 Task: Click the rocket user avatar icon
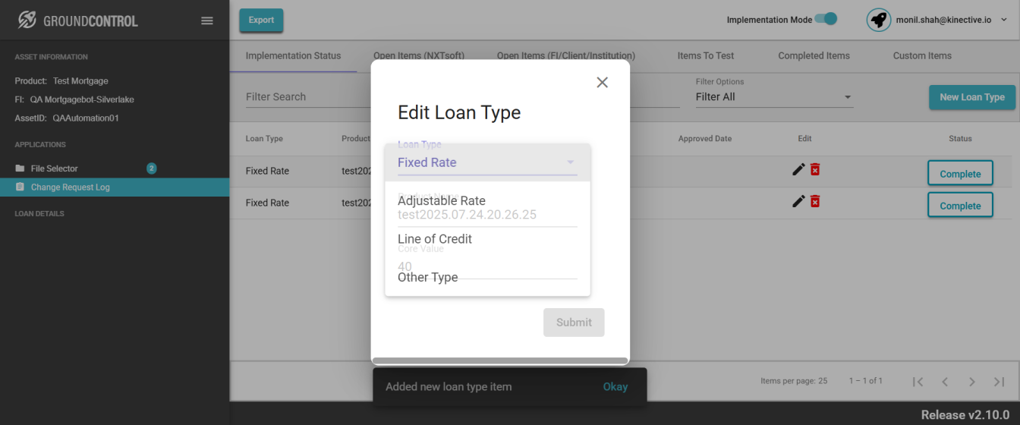point(879,20)
